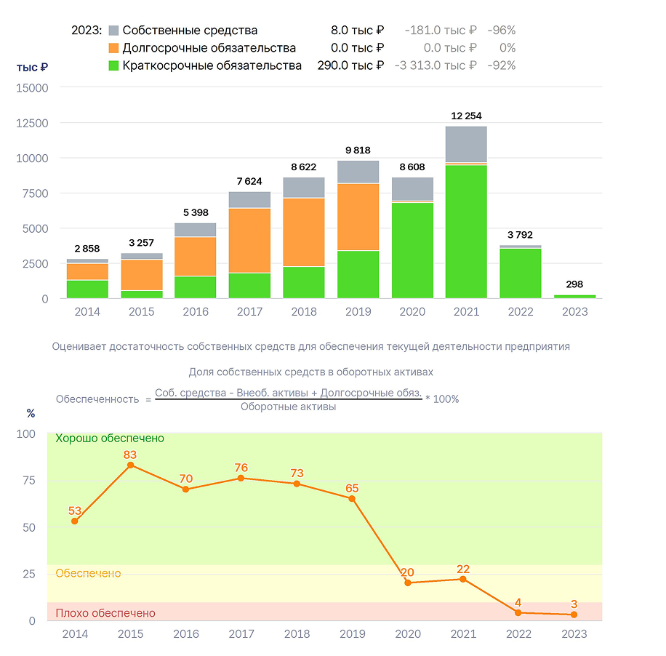Click the heading Доля собственных средств в оборотных активах

coord(311,372)
